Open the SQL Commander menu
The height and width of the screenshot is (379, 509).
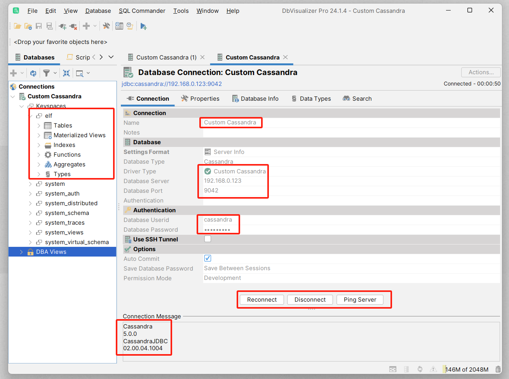click(142, 11)
